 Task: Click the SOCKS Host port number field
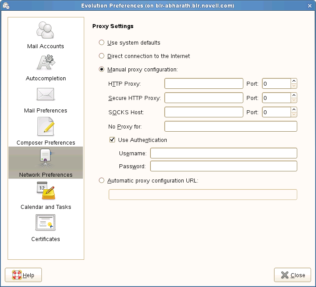point(276,112)
